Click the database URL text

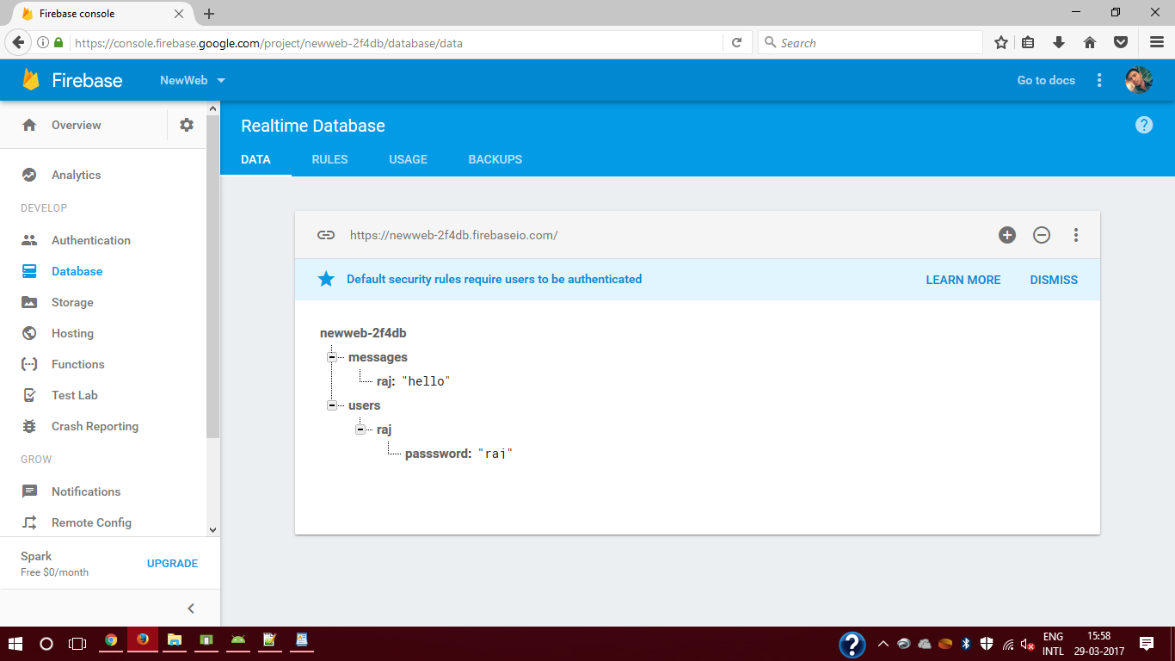coord(453,235)
